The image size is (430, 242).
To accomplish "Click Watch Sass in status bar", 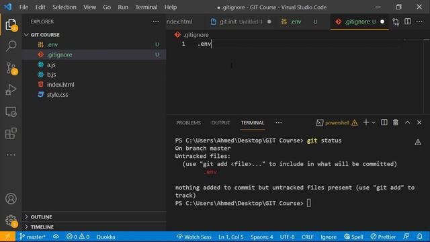I will pos(194,237).
